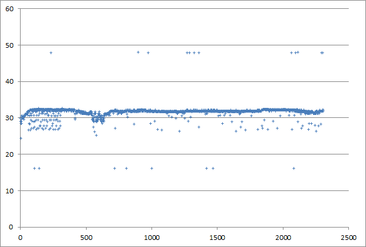Click the y-axis label 60

tap(10, 9)
